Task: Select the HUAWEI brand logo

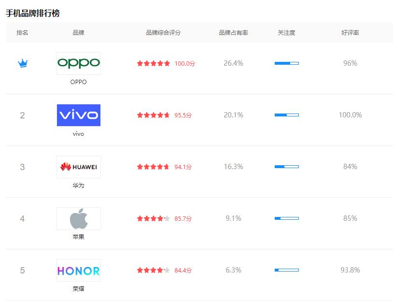Action: [x=78, y=167]
